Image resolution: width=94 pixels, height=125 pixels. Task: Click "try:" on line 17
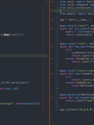pos(69,50)
